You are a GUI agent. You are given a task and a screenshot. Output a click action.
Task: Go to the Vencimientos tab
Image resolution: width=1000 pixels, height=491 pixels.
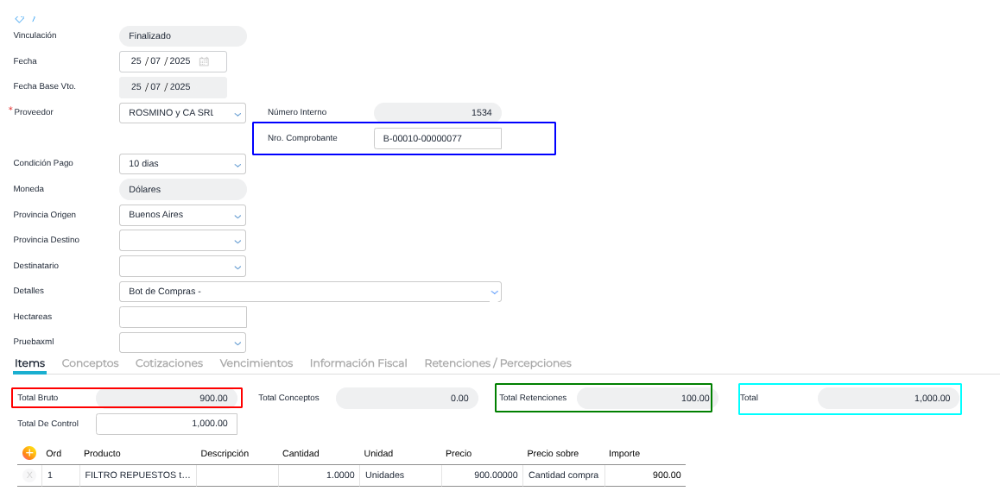tap(256, 363)
